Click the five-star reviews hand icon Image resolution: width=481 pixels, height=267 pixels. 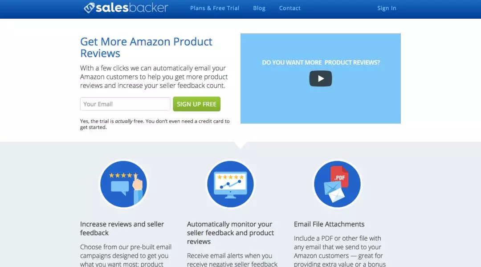point(123,184)
